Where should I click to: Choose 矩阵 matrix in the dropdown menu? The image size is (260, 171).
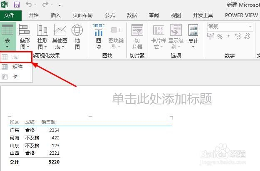coord(16,67)
